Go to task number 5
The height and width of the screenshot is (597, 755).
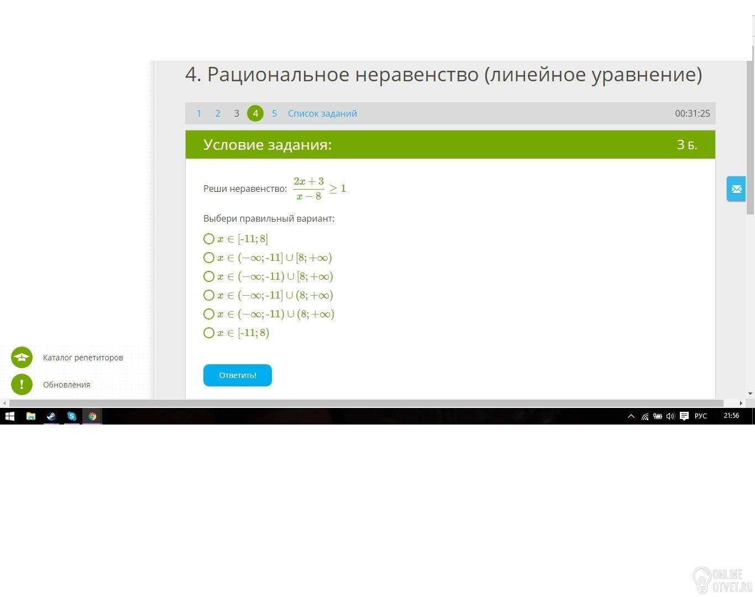coord(274,113)
